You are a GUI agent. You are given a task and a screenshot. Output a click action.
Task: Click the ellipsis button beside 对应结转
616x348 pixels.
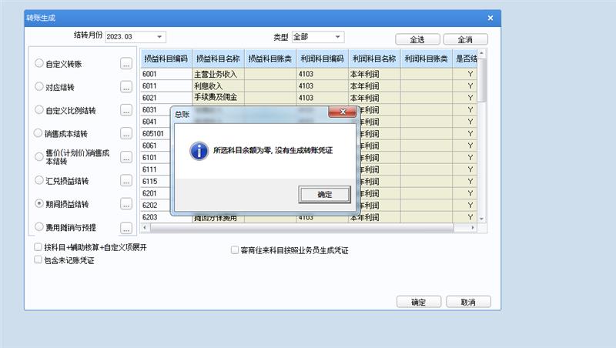point(126,87)
